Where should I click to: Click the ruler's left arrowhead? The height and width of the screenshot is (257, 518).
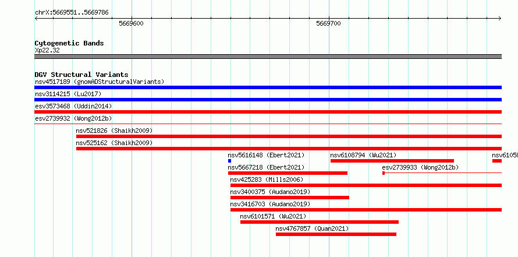(x=36, y=18)
